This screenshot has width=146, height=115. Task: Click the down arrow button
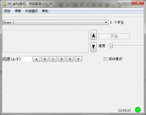pos(93,47)
